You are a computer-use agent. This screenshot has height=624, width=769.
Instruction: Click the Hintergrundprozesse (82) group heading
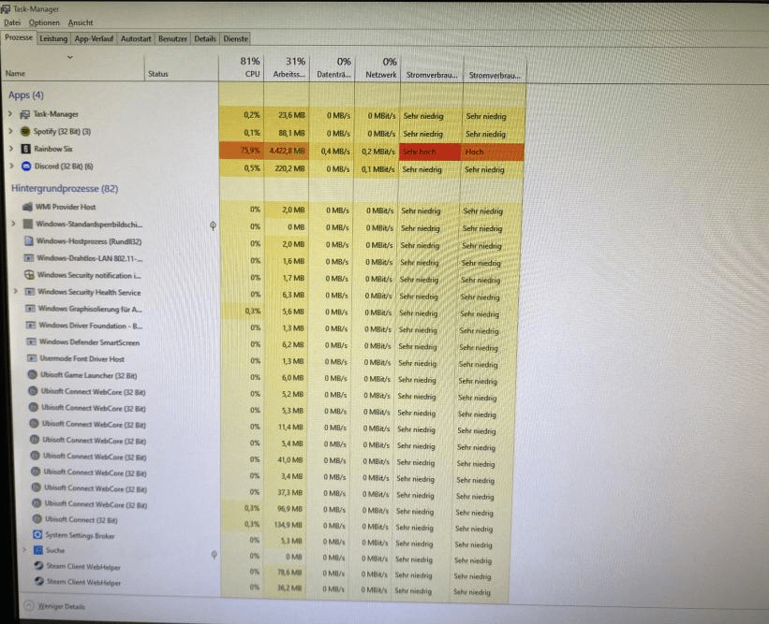[x=65, y=189]
